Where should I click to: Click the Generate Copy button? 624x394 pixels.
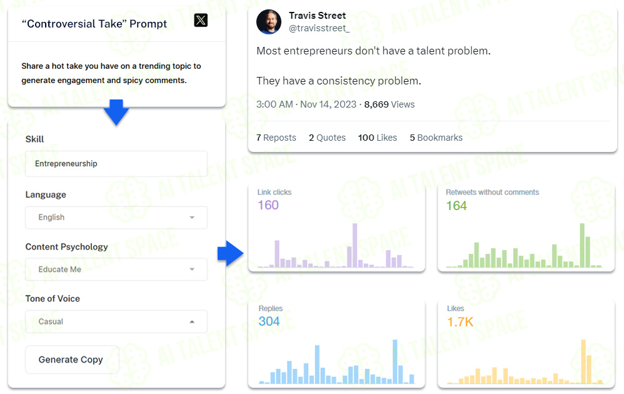72,360
